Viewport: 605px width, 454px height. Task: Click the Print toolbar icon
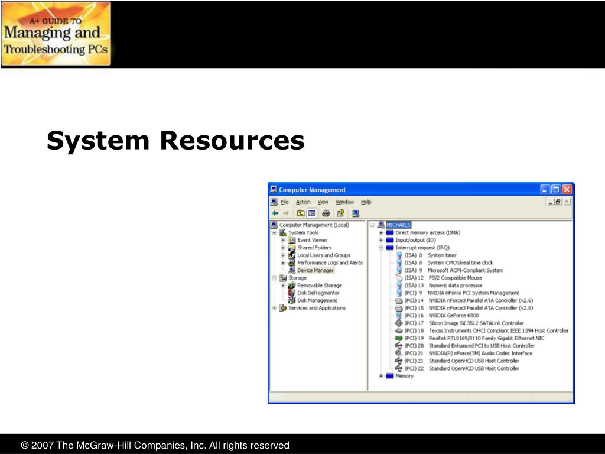(x=326, y=213)
